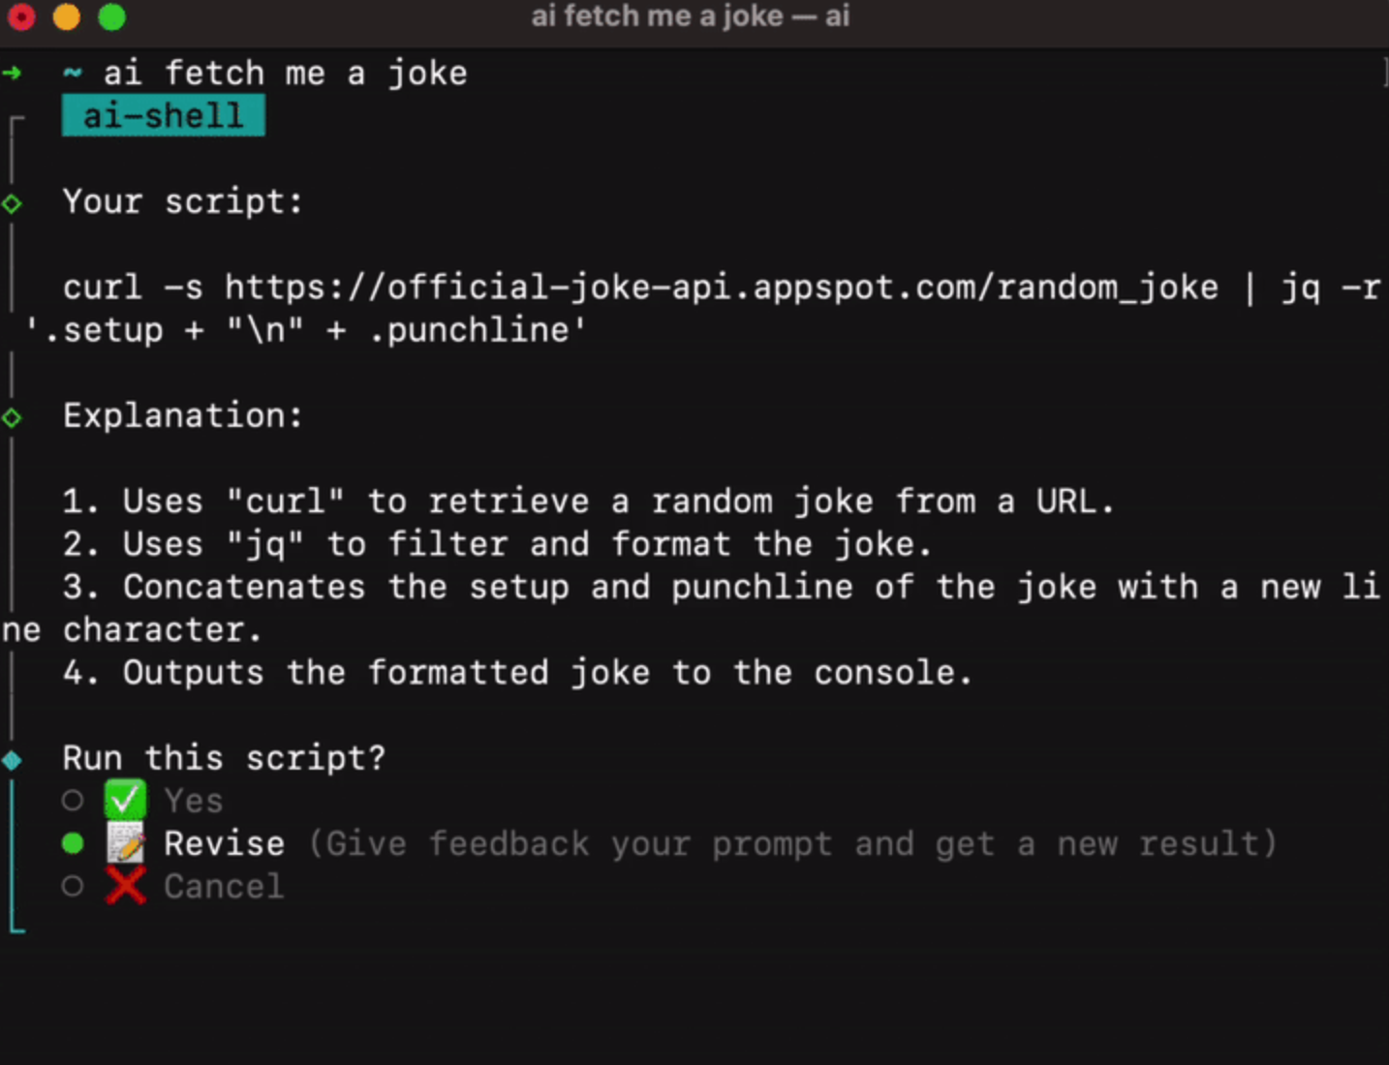Screen dimensions: 1389x1065
Task: Choose the Yes option label
Action: (194, 801)
